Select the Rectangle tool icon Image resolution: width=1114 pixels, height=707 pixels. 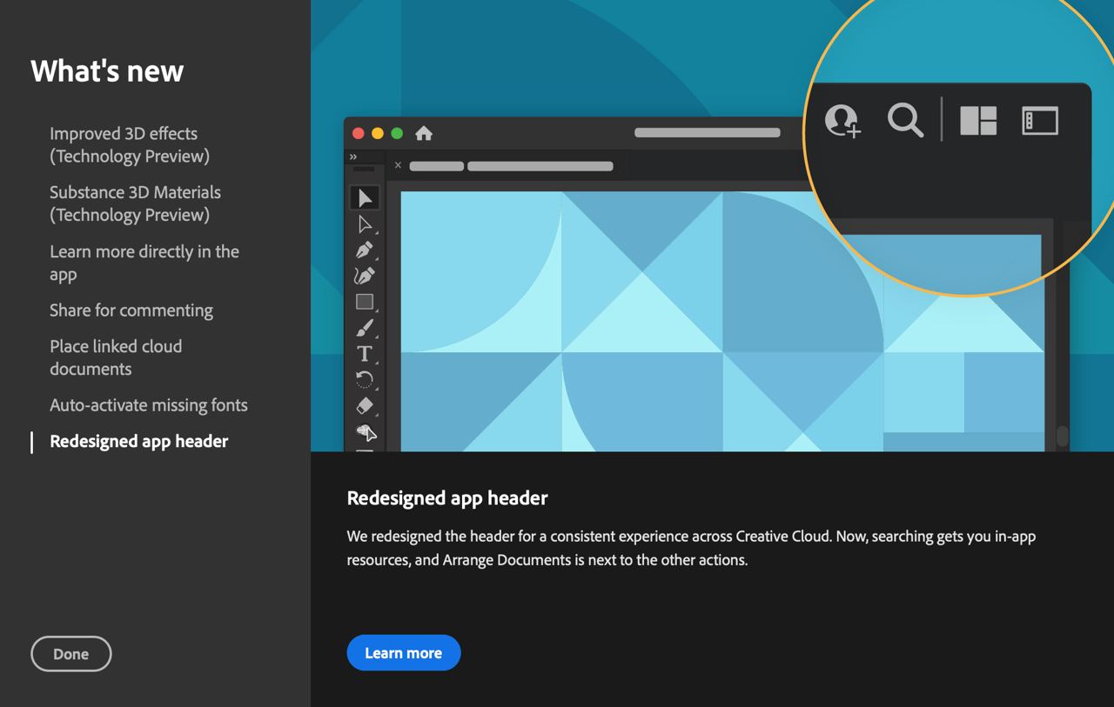[x=365, y=302]
